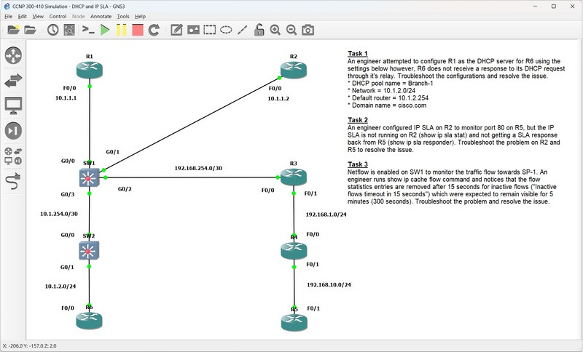Viewport: 583px width, 352px height.
Task: Click the Task 1 heading text
Action: point(357,53)
